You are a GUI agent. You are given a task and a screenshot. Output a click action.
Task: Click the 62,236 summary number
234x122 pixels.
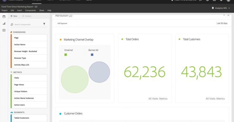pyautogui.click(x=145, y=72)
